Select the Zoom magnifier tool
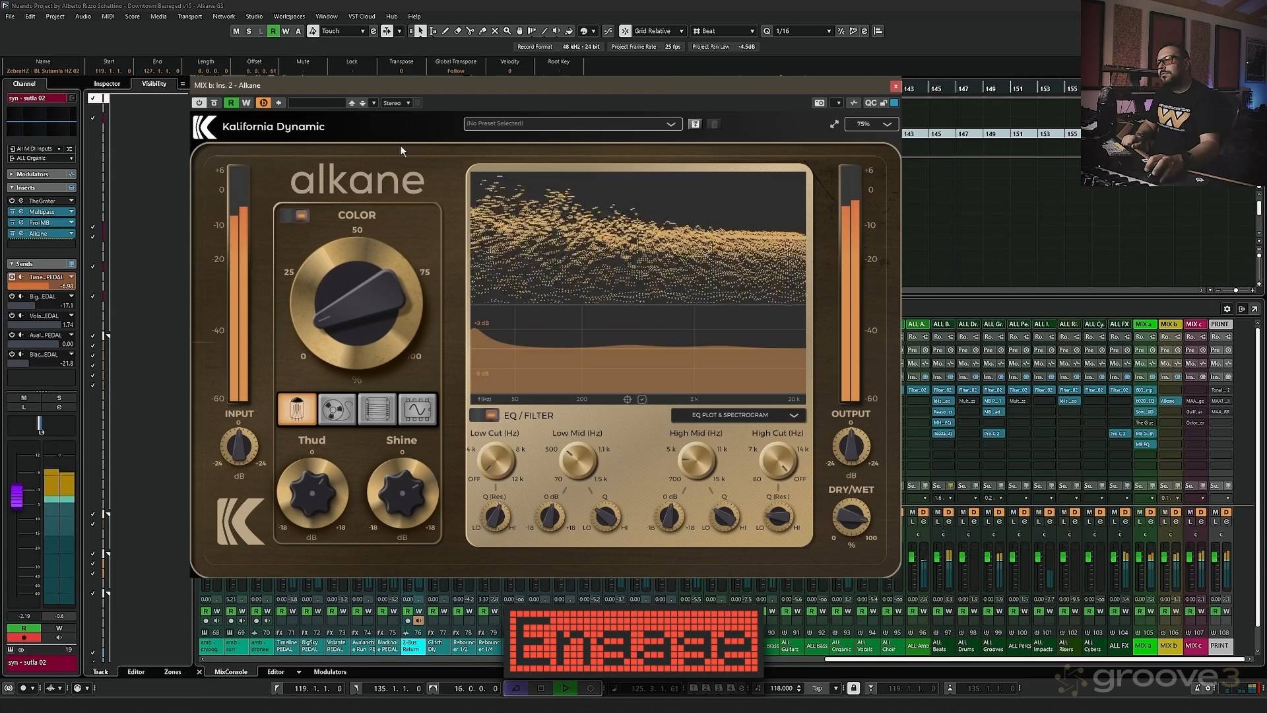1267x713 pixels. coord(507,31)
